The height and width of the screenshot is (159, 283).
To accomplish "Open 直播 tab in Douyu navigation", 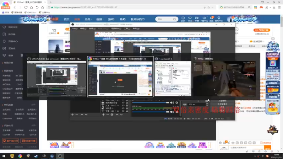I will pyautogui.click(x=77, y=19).
